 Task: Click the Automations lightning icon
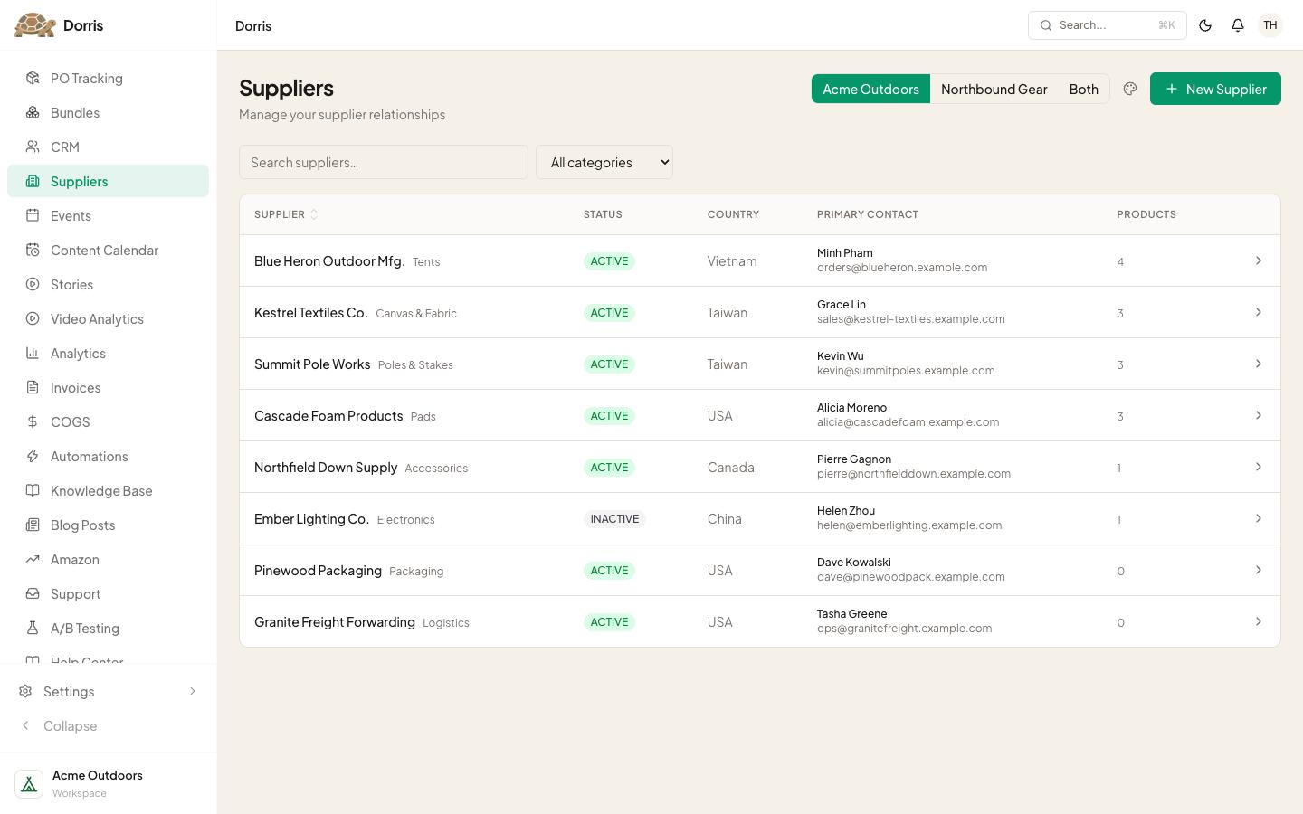pyautogui.click(x=33, y=457)
